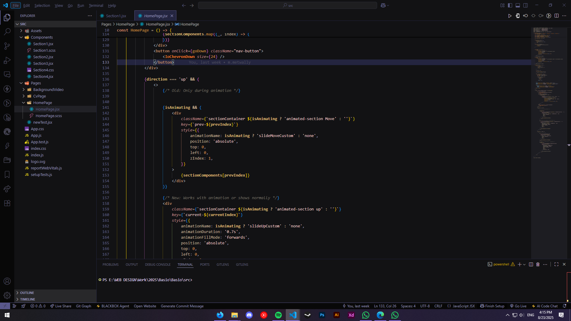Click Generate Commit Message button

182,306
